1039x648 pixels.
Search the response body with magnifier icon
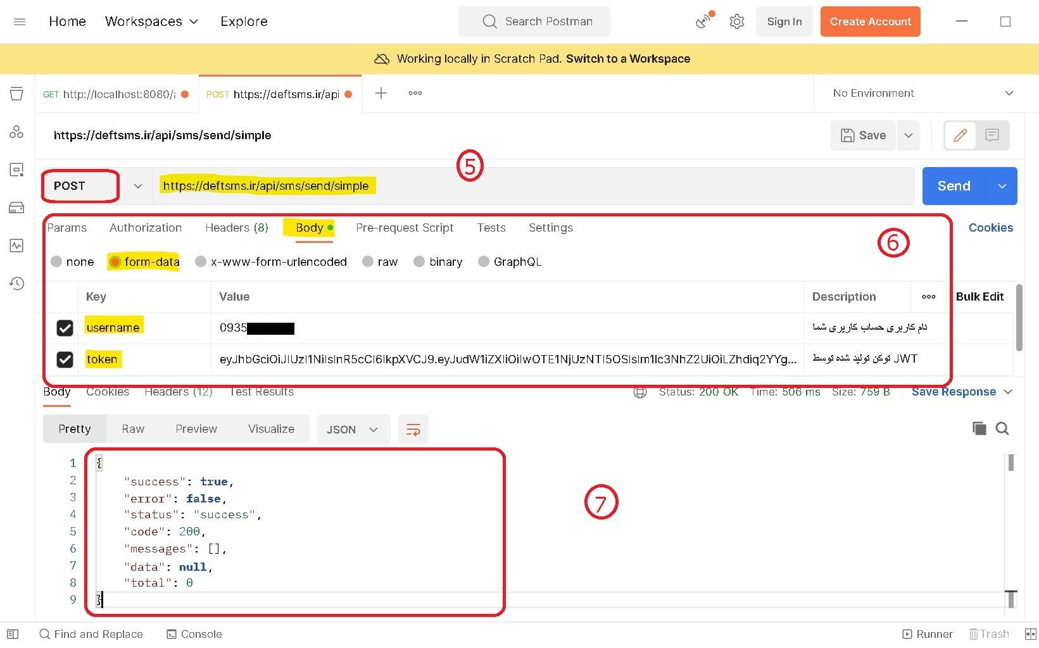pos(1002,428)
